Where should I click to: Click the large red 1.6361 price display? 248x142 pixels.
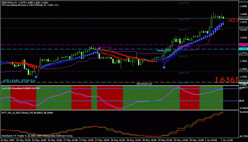coord(227,80)
